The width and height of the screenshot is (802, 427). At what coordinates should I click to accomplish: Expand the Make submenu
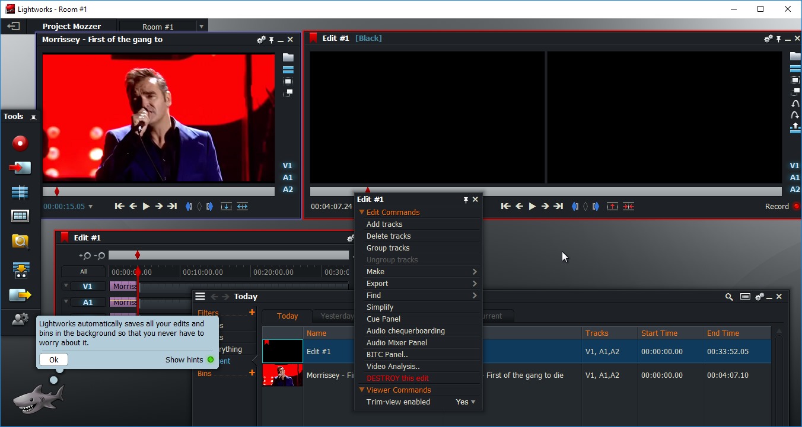pos(474,272)
